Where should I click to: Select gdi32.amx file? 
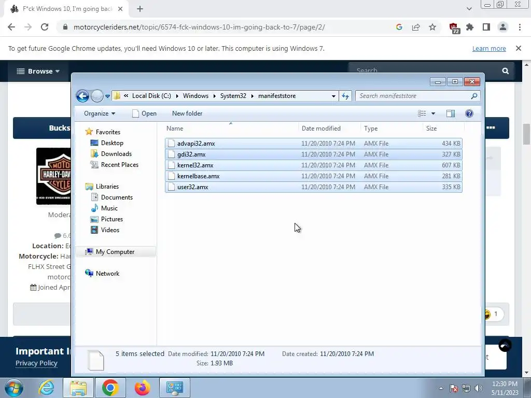pos(314,154)
